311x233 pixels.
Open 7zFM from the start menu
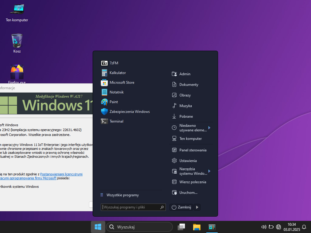click(114, 63)
